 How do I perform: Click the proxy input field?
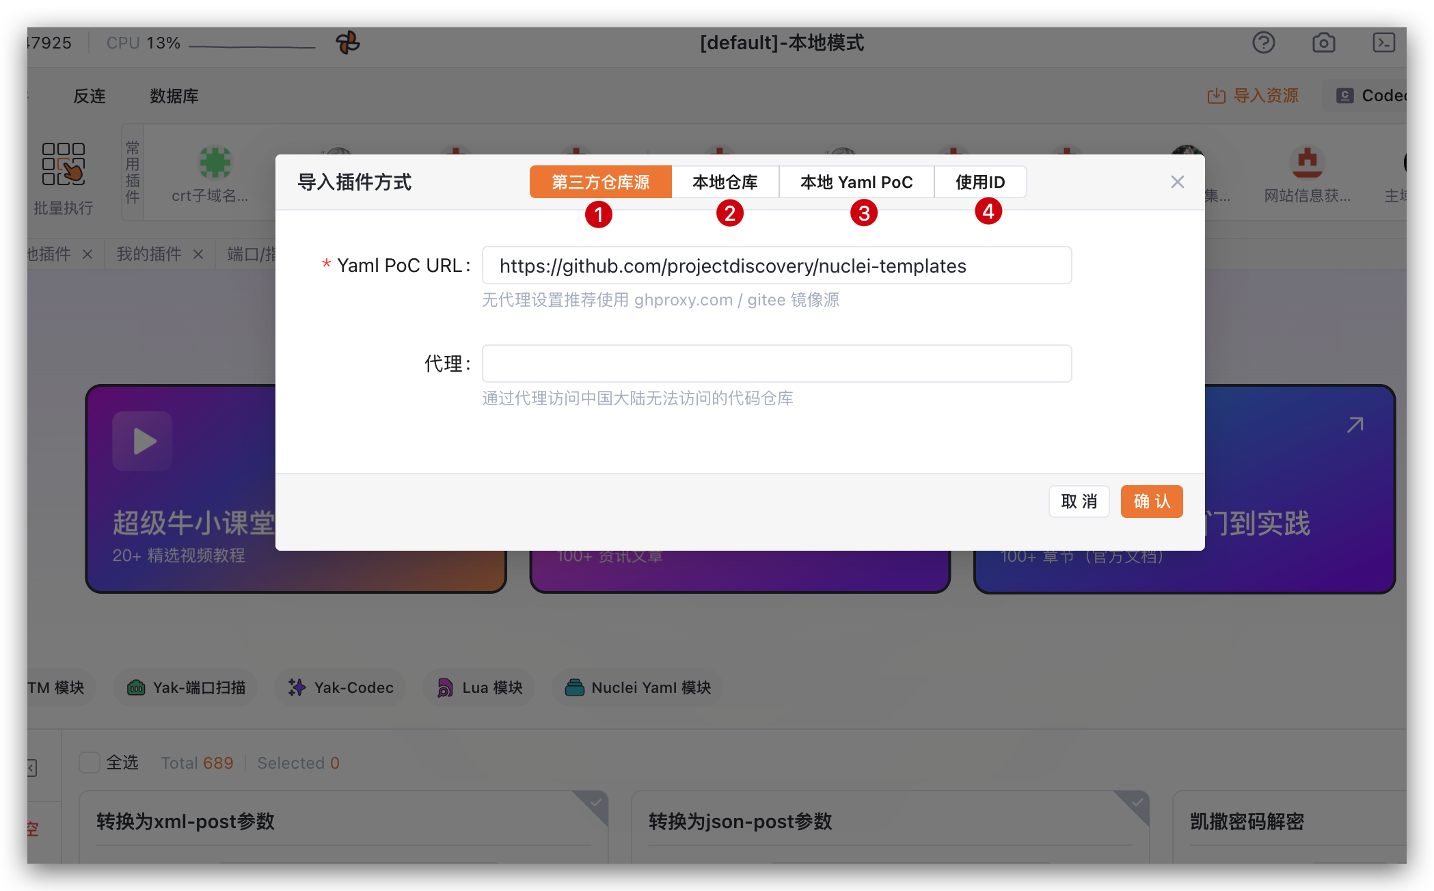[776, 364]
